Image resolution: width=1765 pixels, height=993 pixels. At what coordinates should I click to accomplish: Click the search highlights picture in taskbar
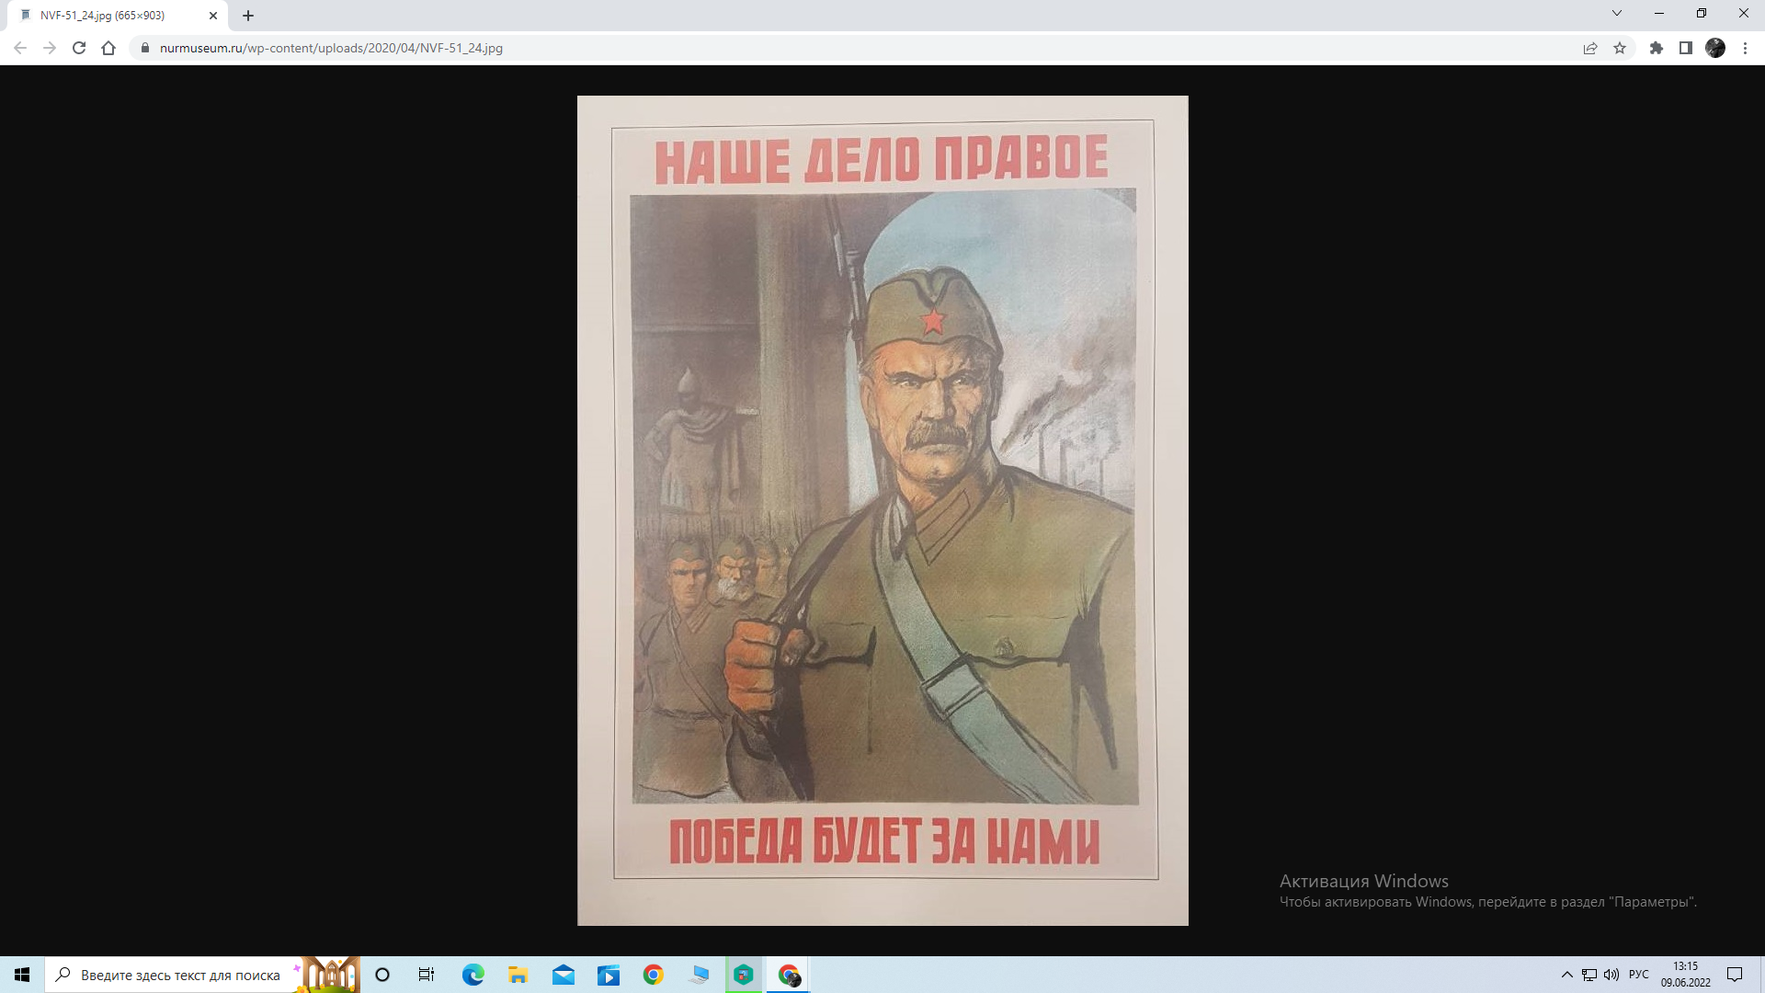click(x=327, y=975)
